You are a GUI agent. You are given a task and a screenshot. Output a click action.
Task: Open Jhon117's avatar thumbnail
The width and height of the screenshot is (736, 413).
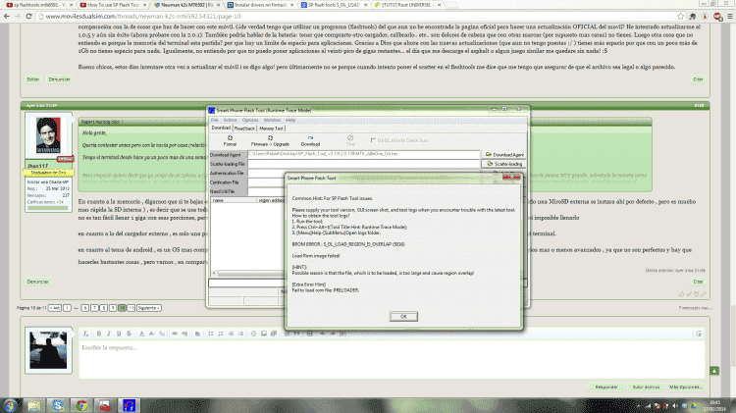48,136
